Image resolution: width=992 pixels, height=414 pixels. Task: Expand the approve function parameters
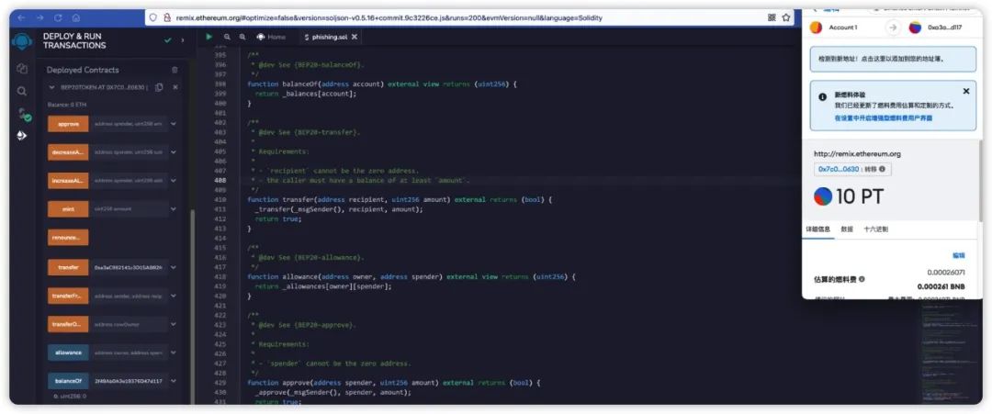coord(173,124)
